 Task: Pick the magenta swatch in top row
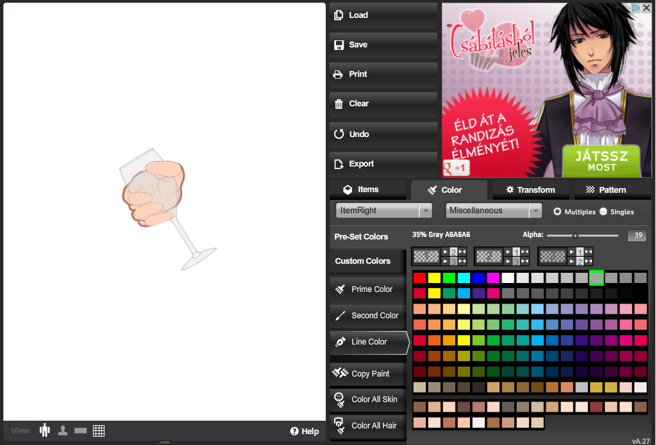coord(493,278)
